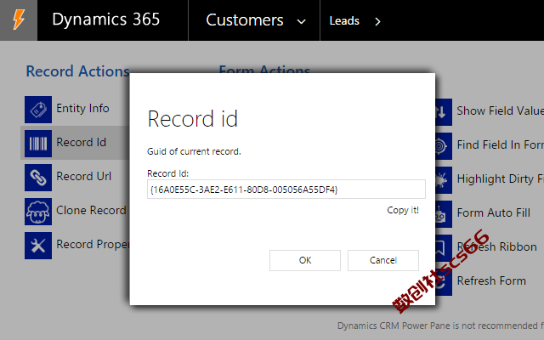Select the Entity Info label
This screenshot has width=544, height=340.
click(82, 108)
